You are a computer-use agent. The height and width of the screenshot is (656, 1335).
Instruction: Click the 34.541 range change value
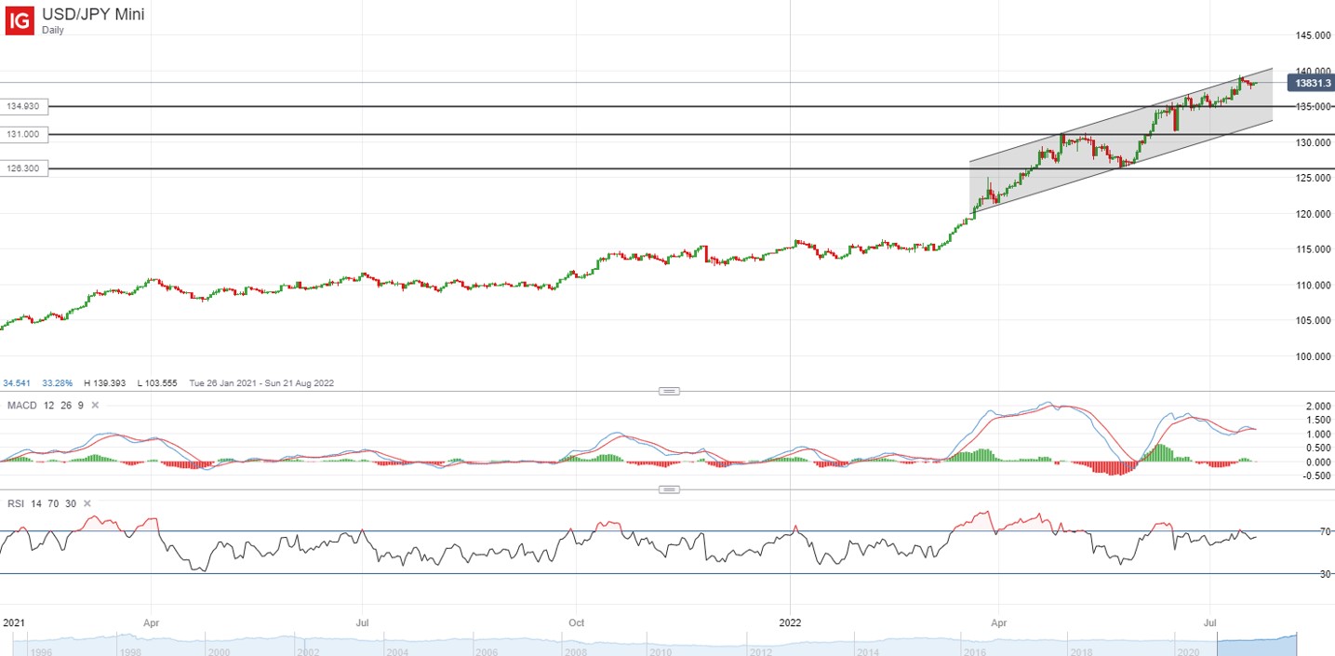17,382
